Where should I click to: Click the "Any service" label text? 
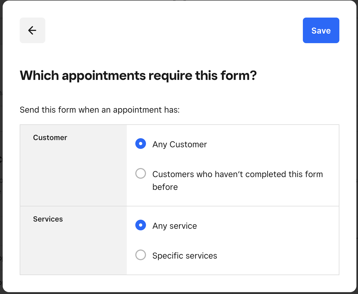tap(174, 226)
